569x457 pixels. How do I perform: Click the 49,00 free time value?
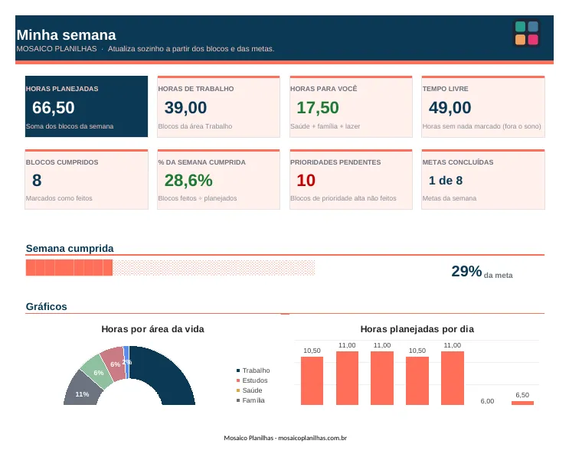[x=450, y=108]
